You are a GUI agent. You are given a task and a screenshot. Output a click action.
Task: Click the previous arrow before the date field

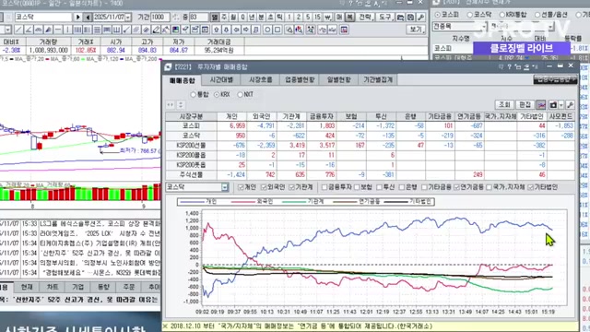click(x=88, y=17)
